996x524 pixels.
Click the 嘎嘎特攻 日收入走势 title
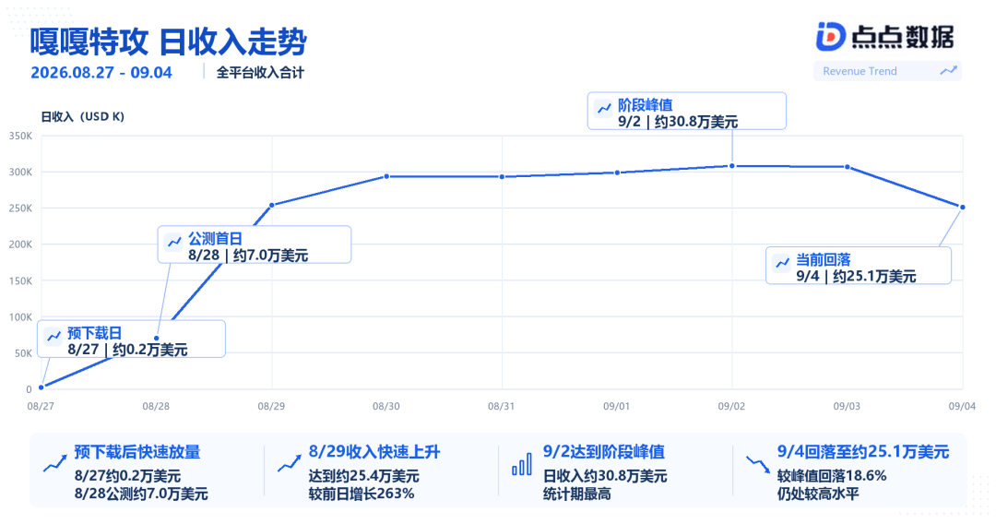point(169,42)
